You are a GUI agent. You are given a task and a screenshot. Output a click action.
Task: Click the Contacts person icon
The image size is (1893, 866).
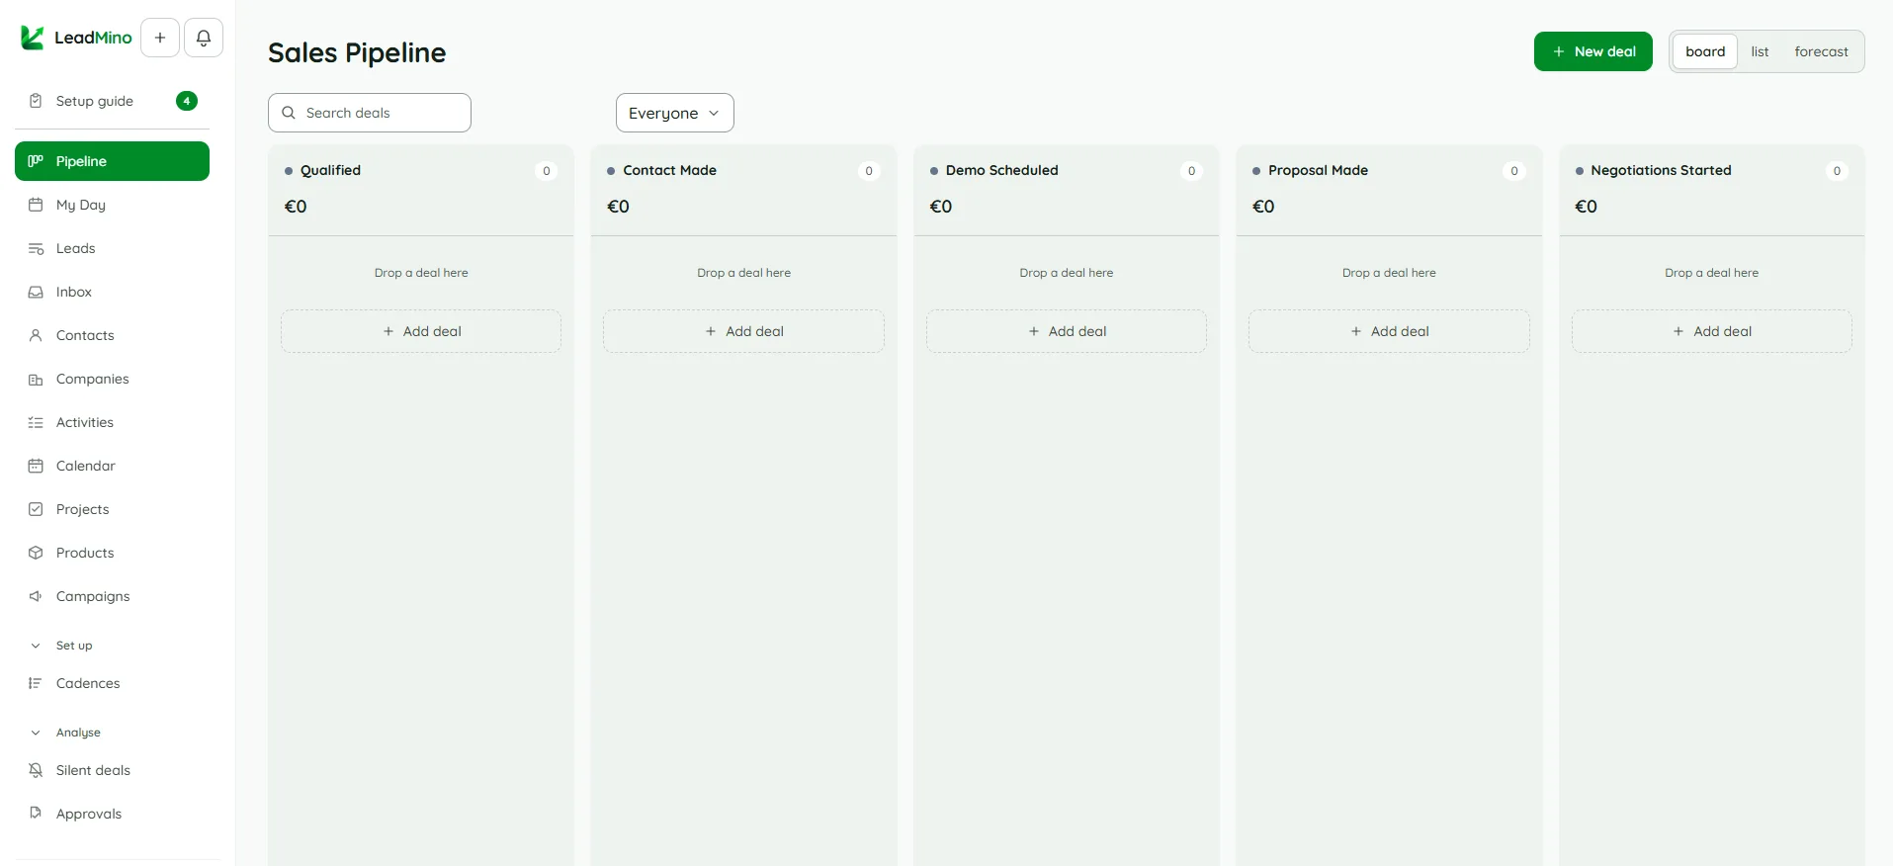click(x=36, y=335)
